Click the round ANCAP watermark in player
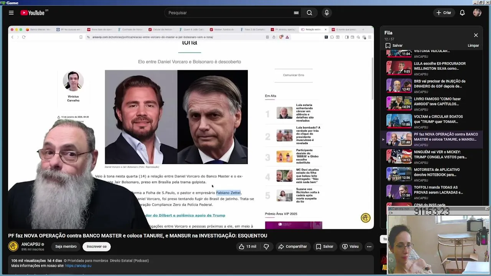Image resolution: width=491 pixels, height=276 pixels. 366,218
